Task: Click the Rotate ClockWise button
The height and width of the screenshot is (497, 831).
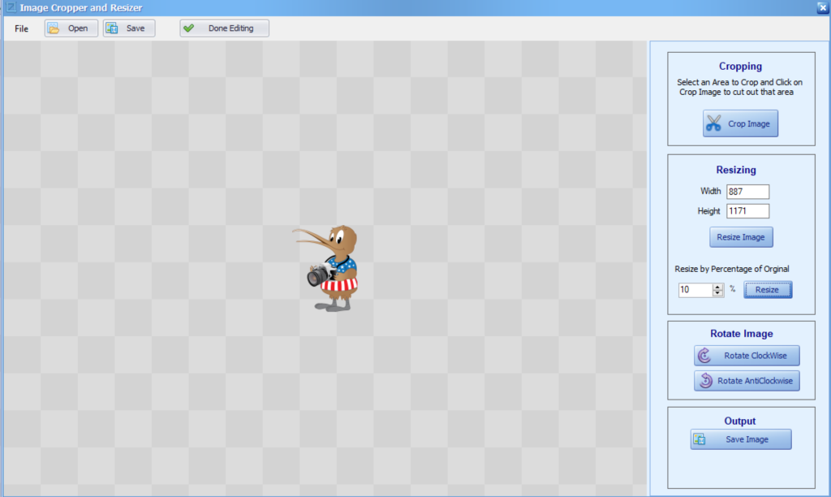Action: 747,356
